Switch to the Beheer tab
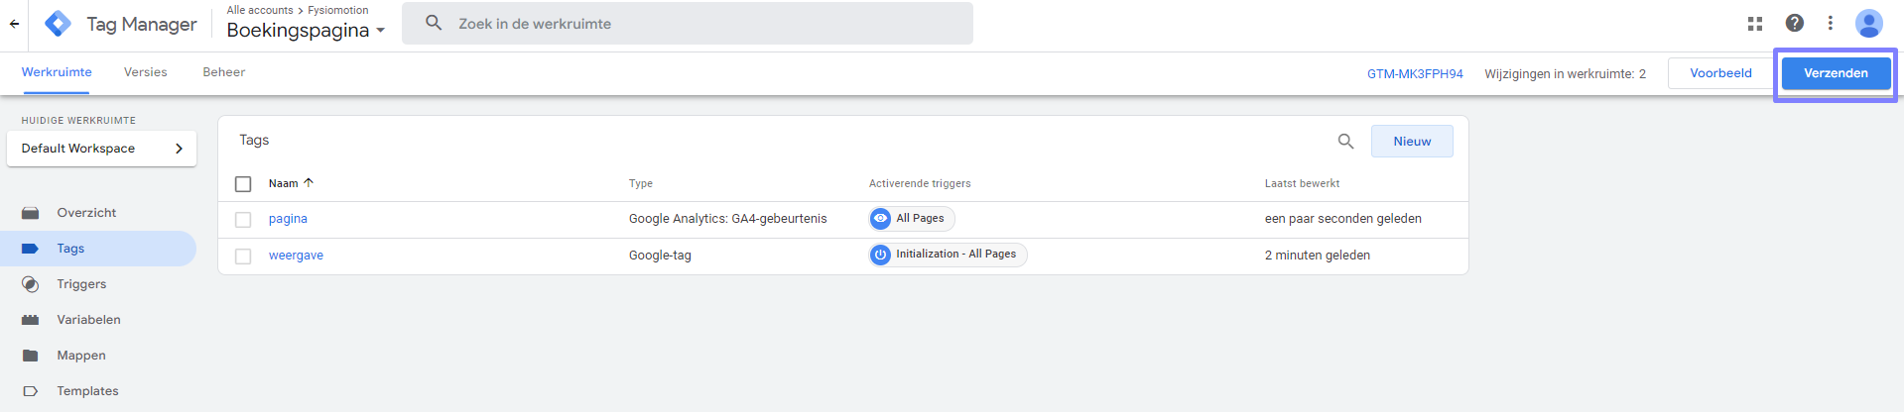The height and width of the screenshot is (412, 1904). [224, 72]
